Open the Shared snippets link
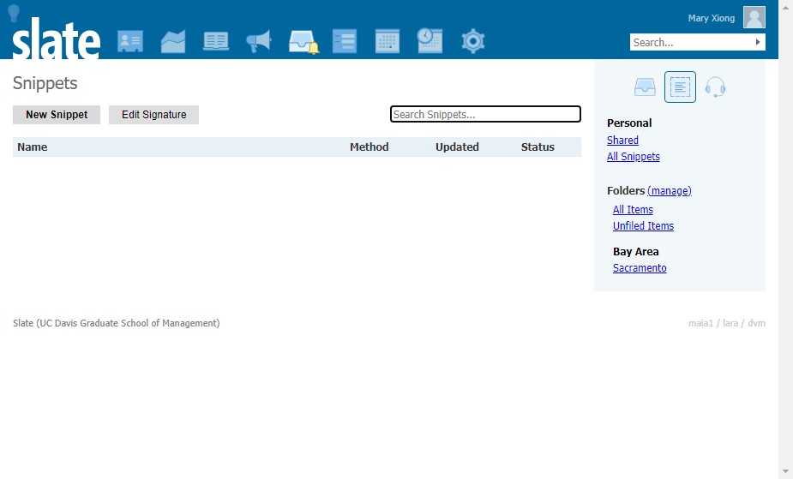 coord(622,140)
